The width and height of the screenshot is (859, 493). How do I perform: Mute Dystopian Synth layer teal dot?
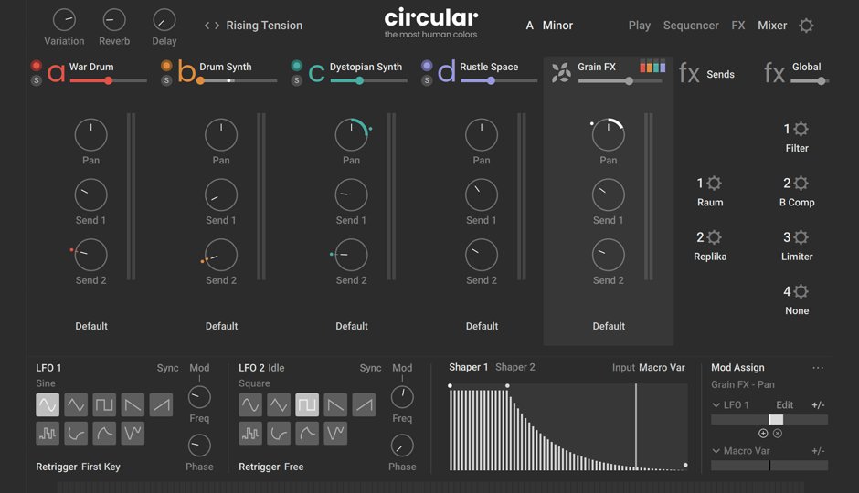(296, 66)
